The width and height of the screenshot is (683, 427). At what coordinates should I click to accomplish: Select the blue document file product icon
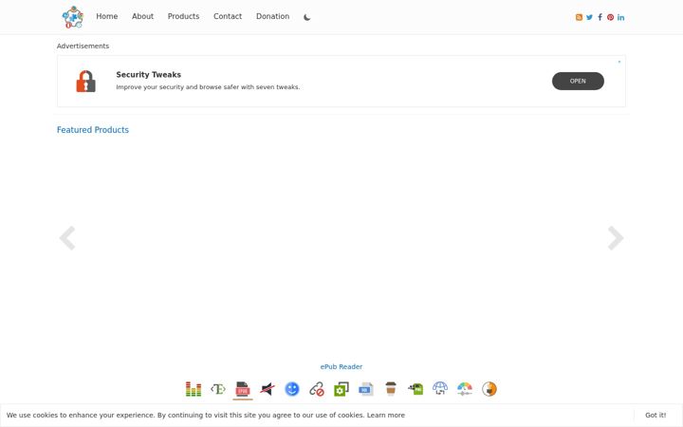(366, 389)
